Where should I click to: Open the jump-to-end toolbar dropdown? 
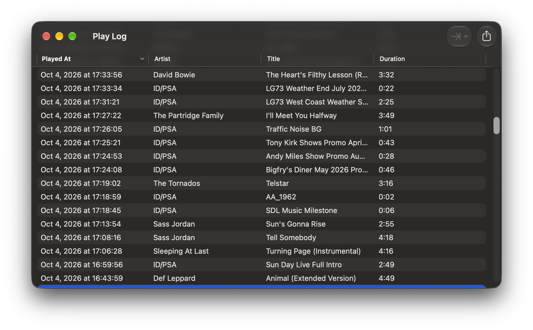pos(459,36)
